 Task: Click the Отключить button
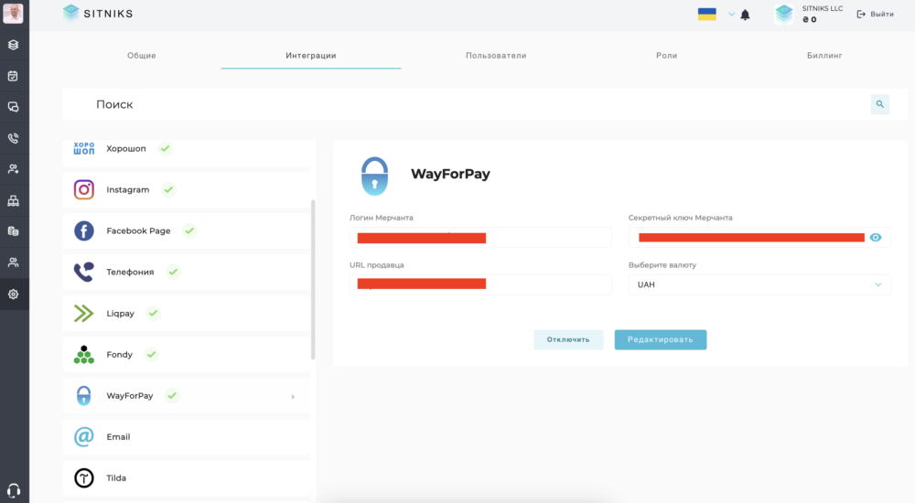(x=568, y=339)
